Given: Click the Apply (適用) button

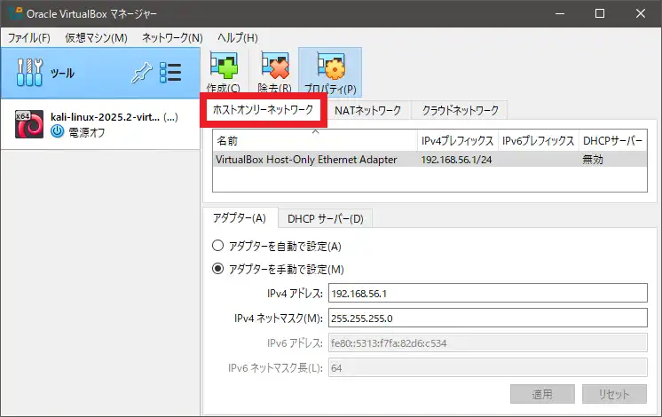Looking at the screenshot, I should (x=542, y=394).
